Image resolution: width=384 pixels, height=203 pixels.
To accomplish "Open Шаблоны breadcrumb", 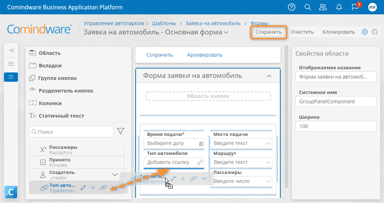I will coord(164,23).
